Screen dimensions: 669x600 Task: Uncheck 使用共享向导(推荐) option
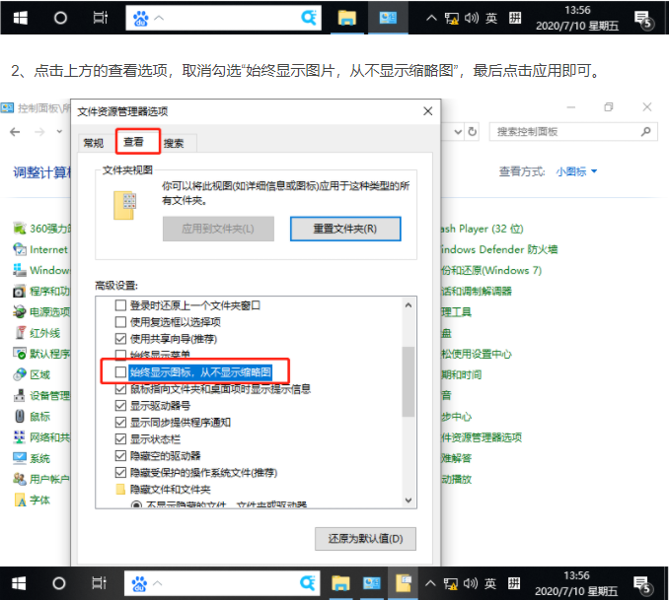pos(121,337)
